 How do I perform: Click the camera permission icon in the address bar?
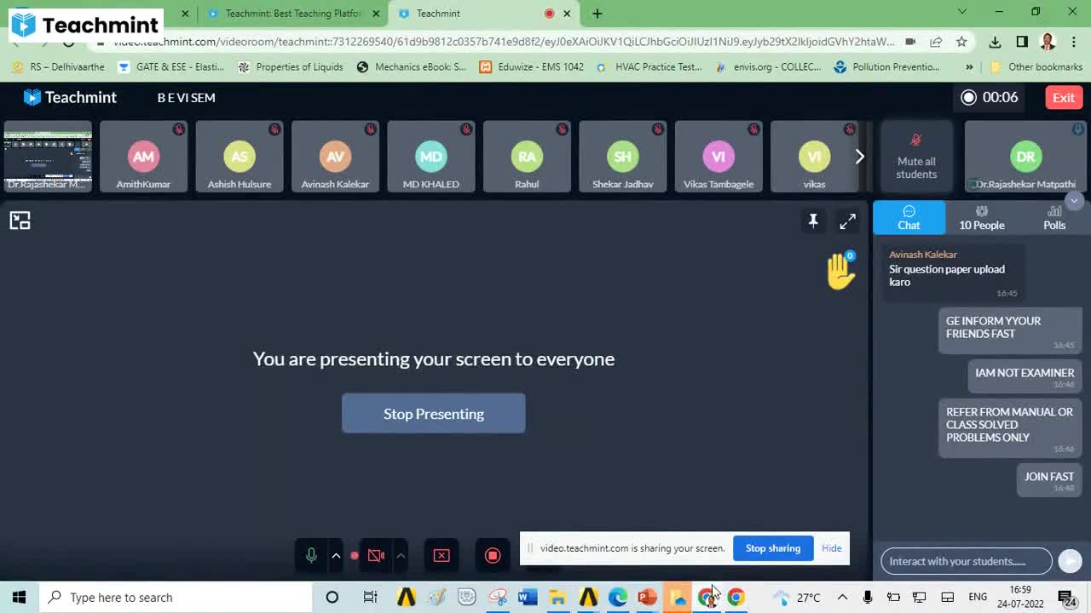(x=910, y=42)
